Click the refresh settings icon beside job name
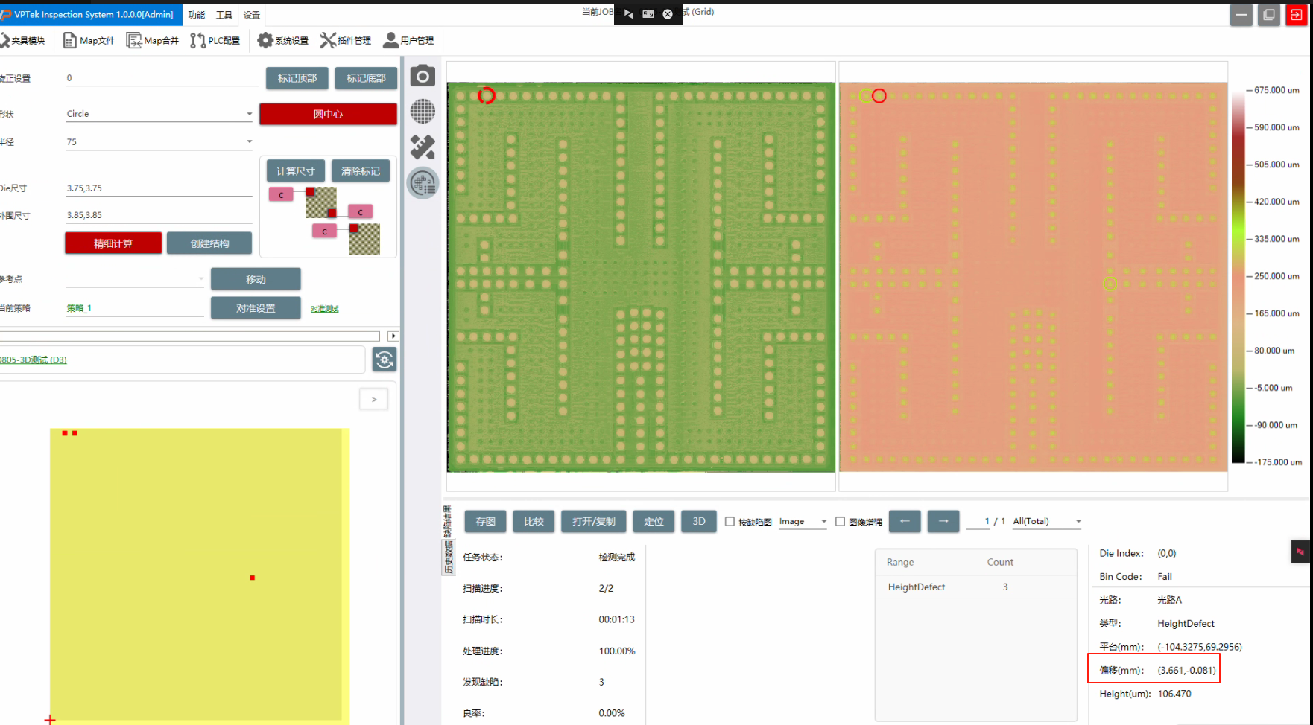The width and height of the screenshot is (1313, 725). (x=385, y=360)
